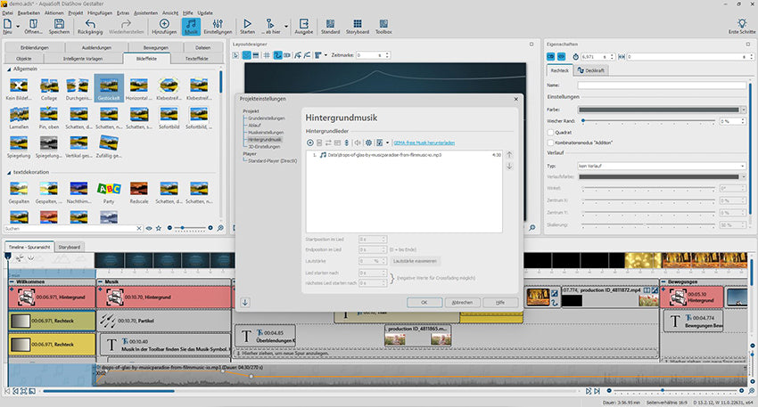The height and width of the screenshot is (407, 758).
Task: Click the Musik toolbar icon
Action: click(x=190, y=26)
